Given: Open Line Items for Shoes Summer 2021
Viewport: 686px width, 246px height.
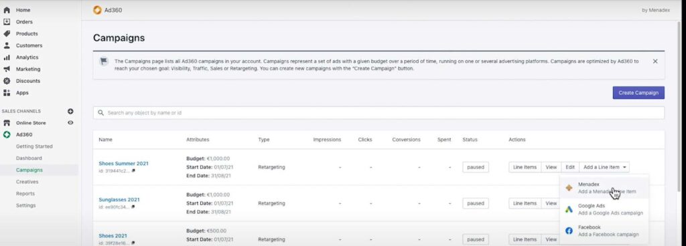Looking at the screenshot, I should click(x=525, y=167).
